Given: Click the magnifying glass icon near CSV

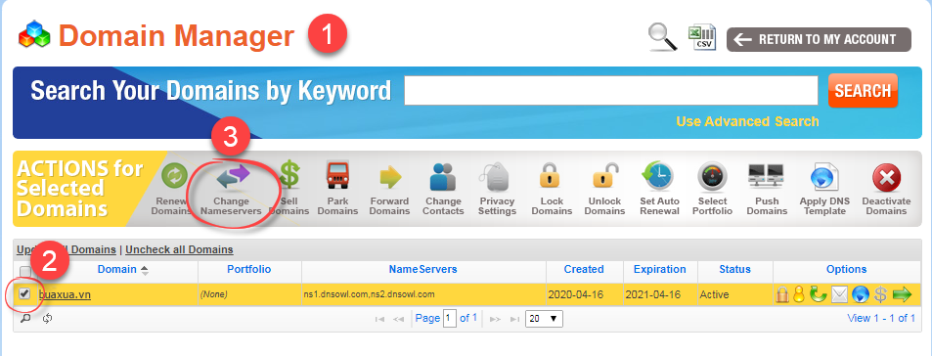Looking at the screenshot, I should (662, 38).
